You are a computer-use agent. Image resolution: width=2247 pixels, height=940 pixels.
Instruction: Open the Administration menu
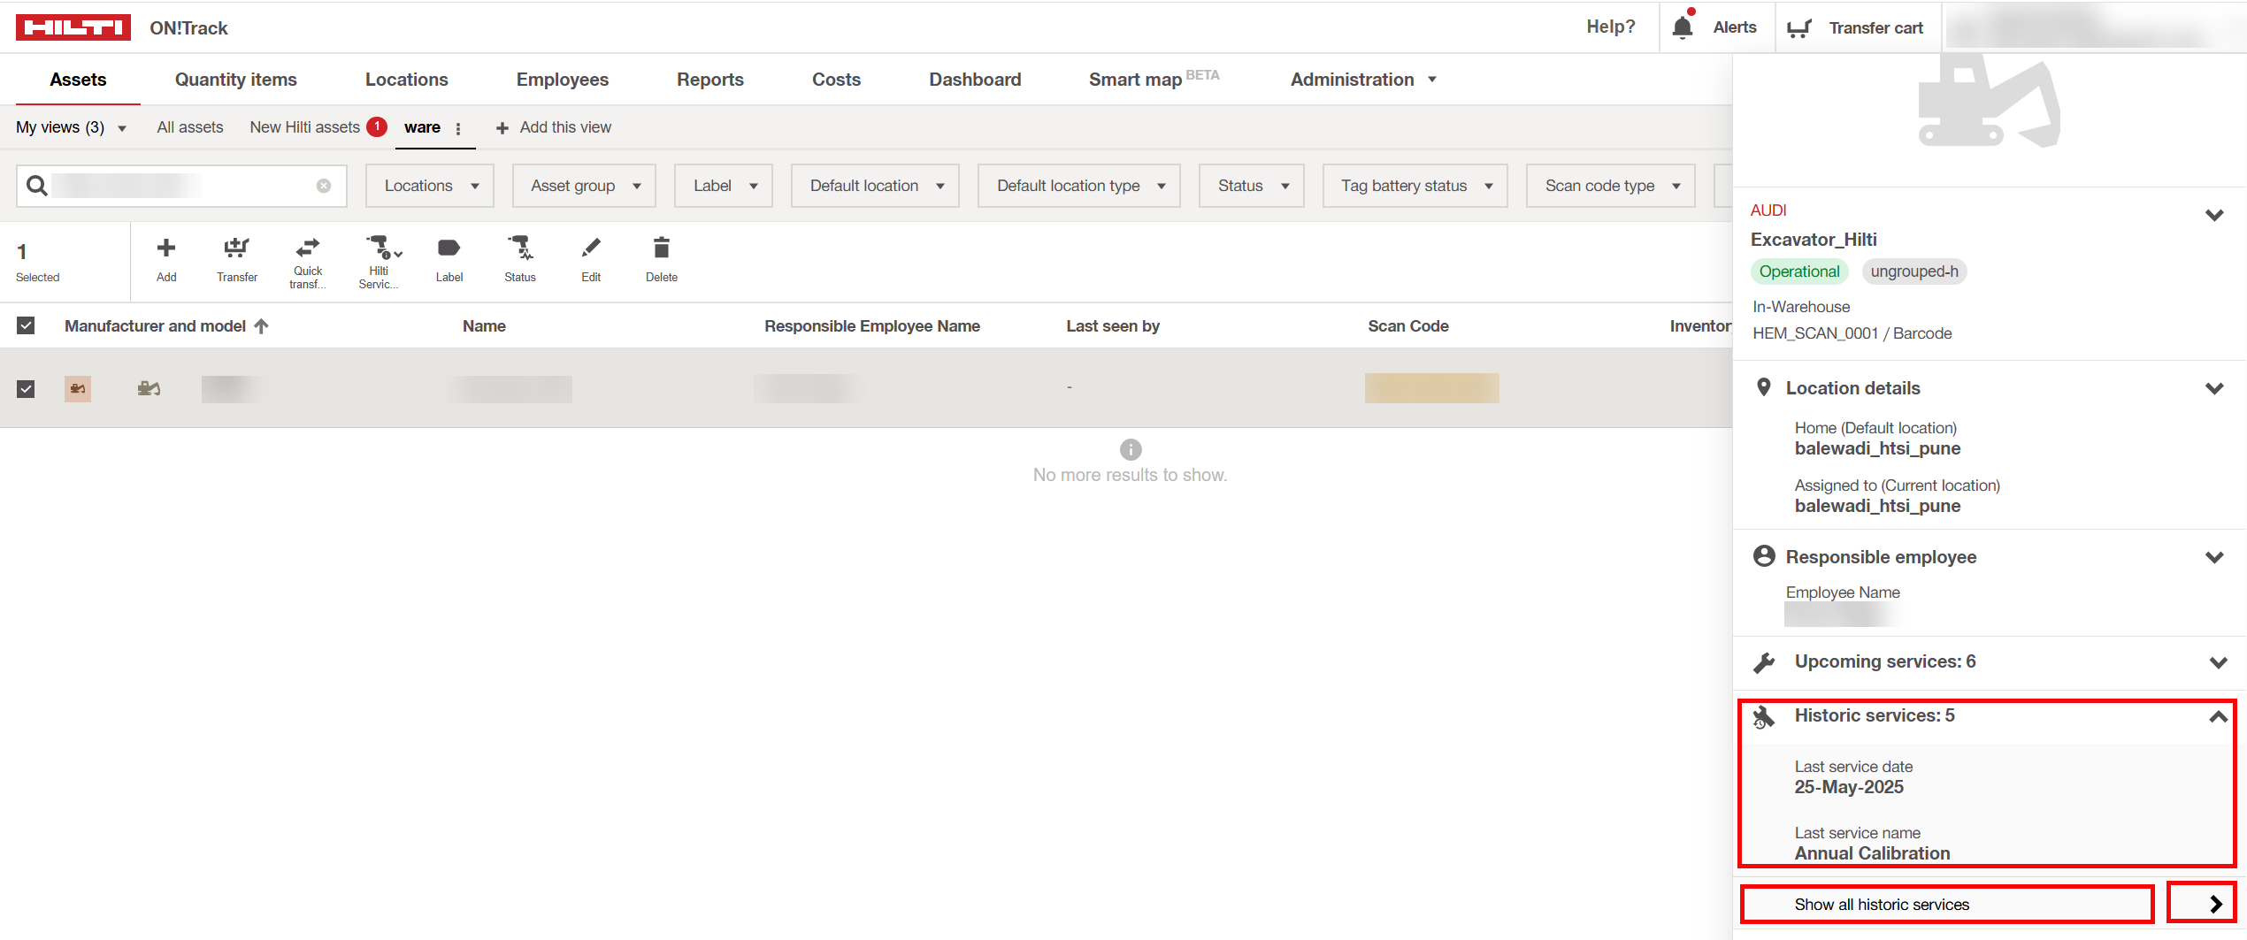pos(1362,80)
